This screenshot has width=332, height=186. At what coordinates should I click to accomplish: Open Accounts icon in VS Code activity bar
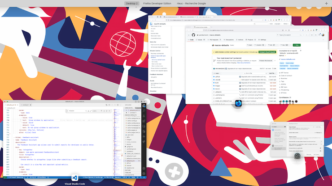tap(144, 168)
